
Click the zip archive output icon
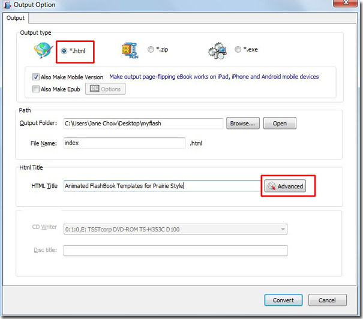click(x=130, y=50)
